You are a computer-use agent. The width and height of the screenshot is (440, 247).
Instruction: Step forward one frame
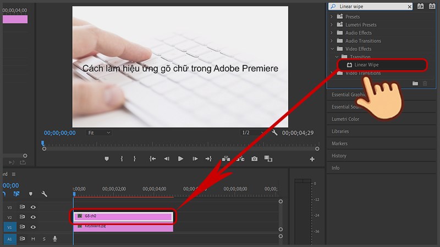(x=195, y=159)
